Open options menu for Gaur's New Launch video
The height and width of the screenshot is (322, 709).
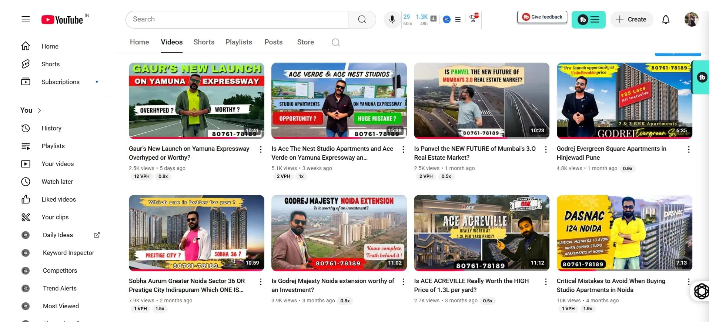(261, 149)
